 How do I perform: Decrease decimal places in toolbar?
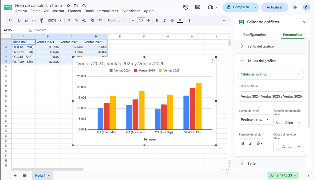click(84, 21)
